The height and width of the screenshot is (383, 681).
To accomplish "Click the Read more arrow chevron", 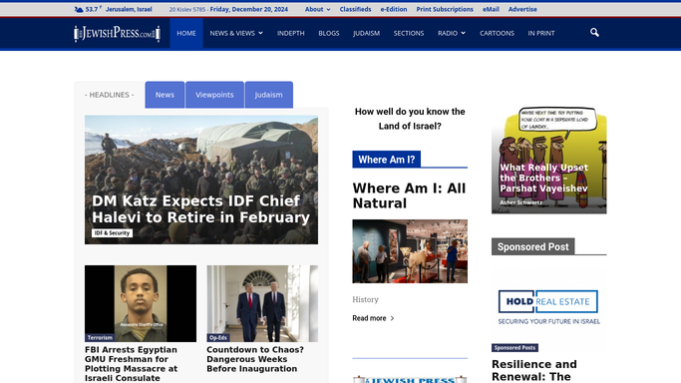I will 392,318.
